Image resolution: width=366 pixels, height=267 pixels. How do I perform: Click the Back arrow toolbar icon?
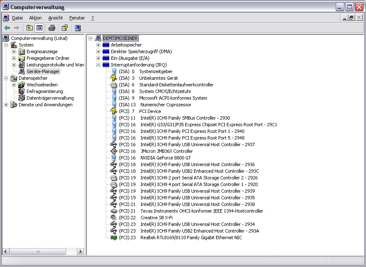7,28
